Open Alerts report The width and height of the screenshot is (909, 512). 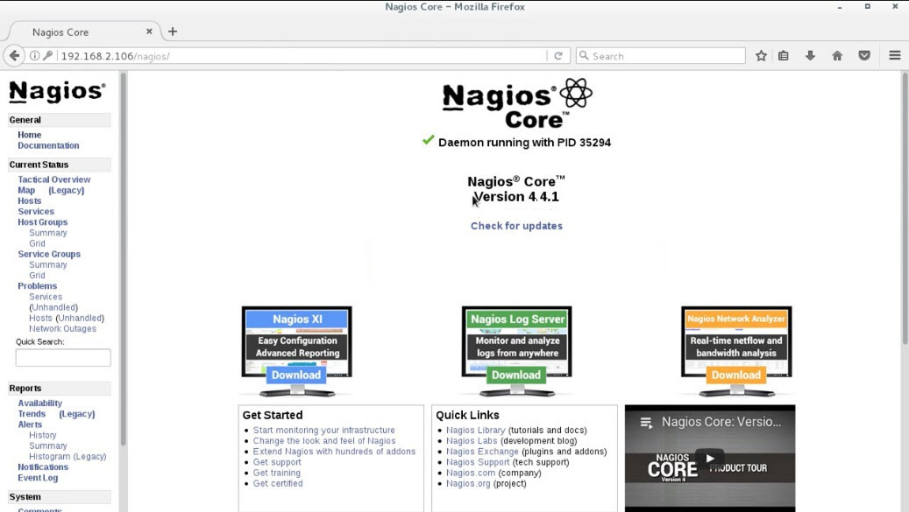[30, 424]
